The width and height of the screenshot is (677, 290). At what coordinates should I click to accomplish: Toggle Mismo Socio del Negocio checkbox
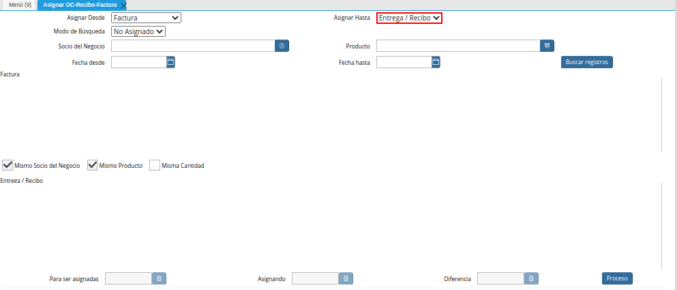pos(7,165)
